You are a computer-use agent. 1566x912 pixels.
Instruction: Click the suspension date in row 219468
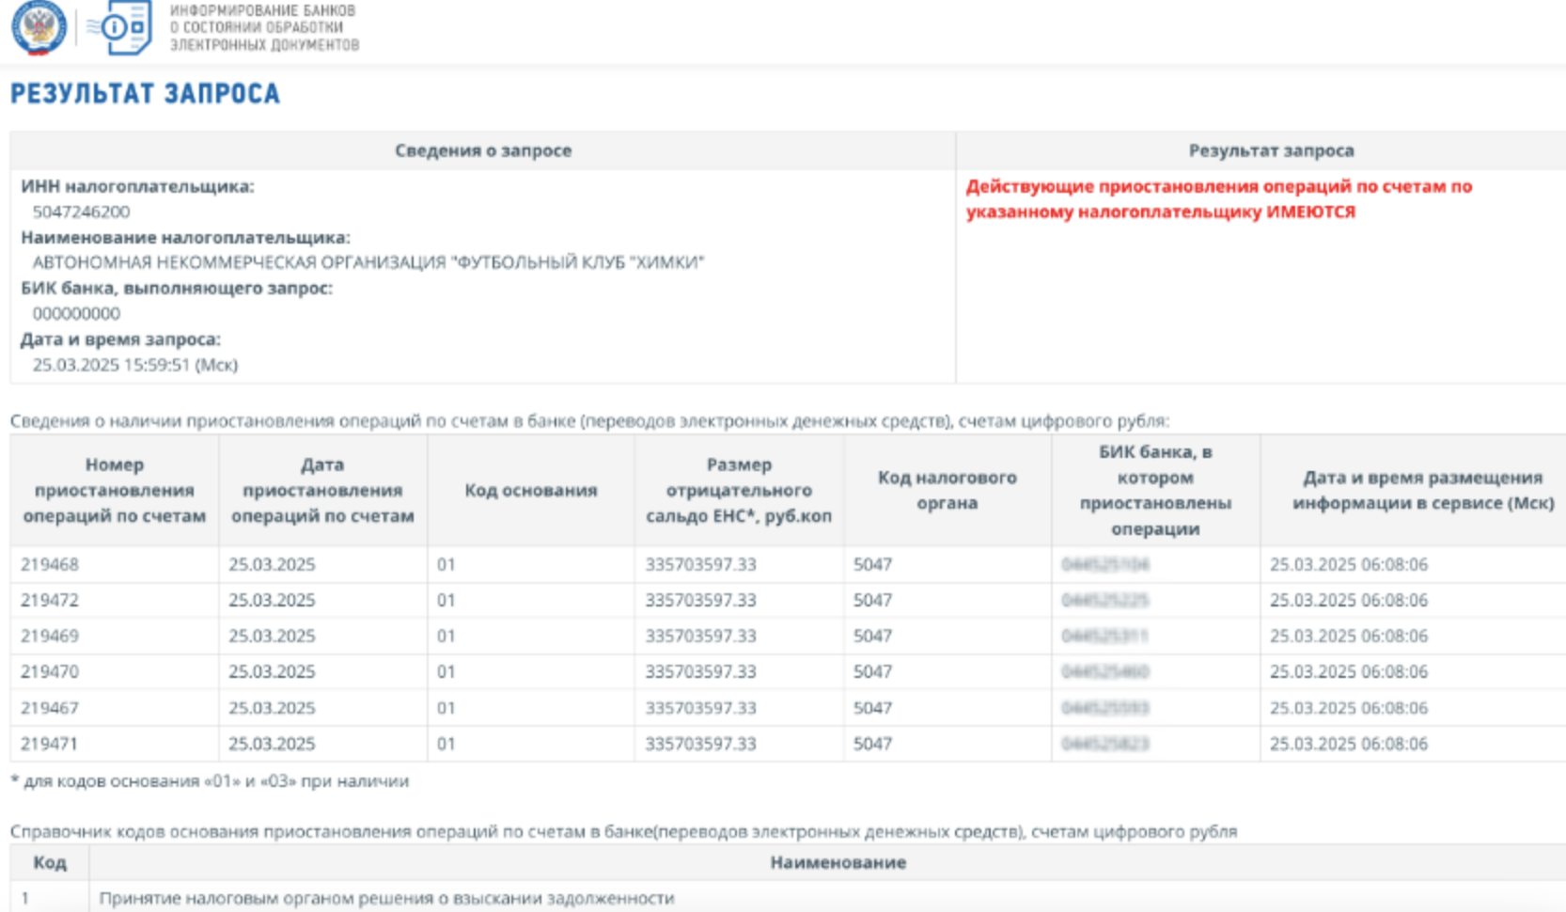click(272, 564)
